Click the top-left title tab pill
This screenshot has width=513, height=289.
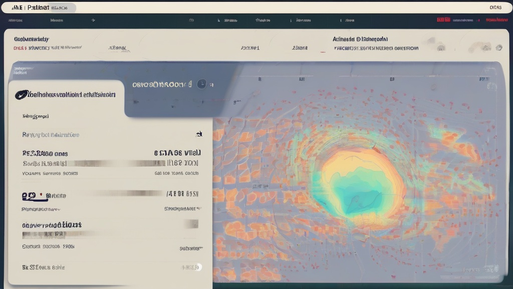[x=39, y=8]
